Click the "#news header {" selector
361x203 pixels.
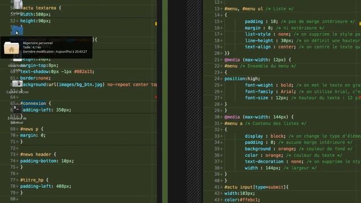38,155
